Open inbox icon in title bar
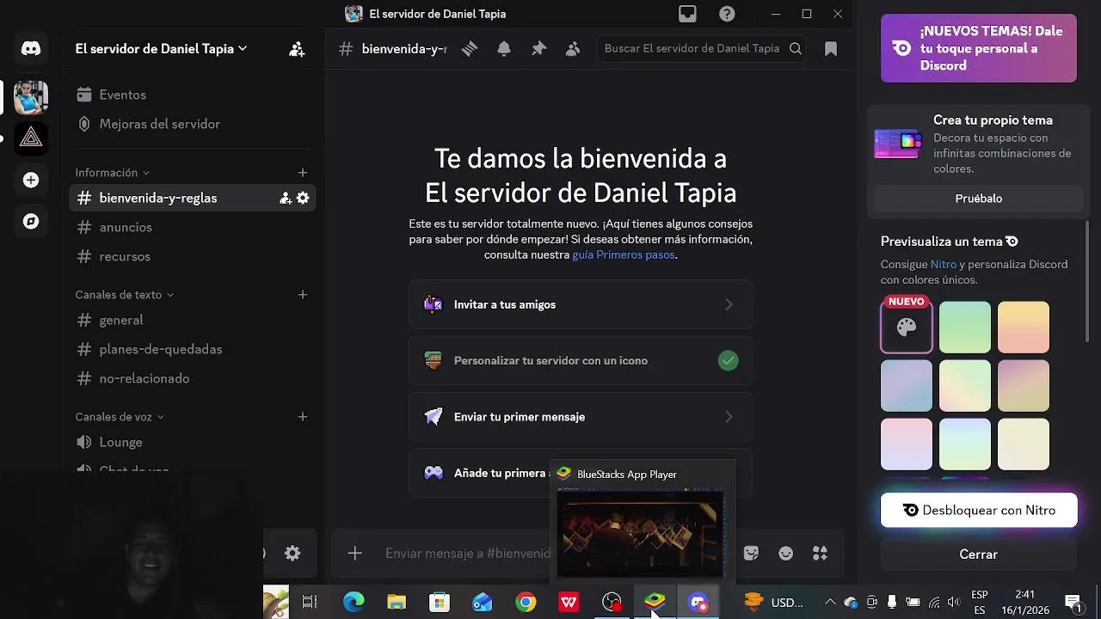Image resolution: width=1101 pixels, height=619 pixels. [x=687, y=14]
